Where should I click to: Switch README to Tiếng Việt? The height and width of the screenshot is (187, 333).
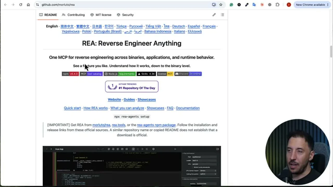click(x=153, y=26)
